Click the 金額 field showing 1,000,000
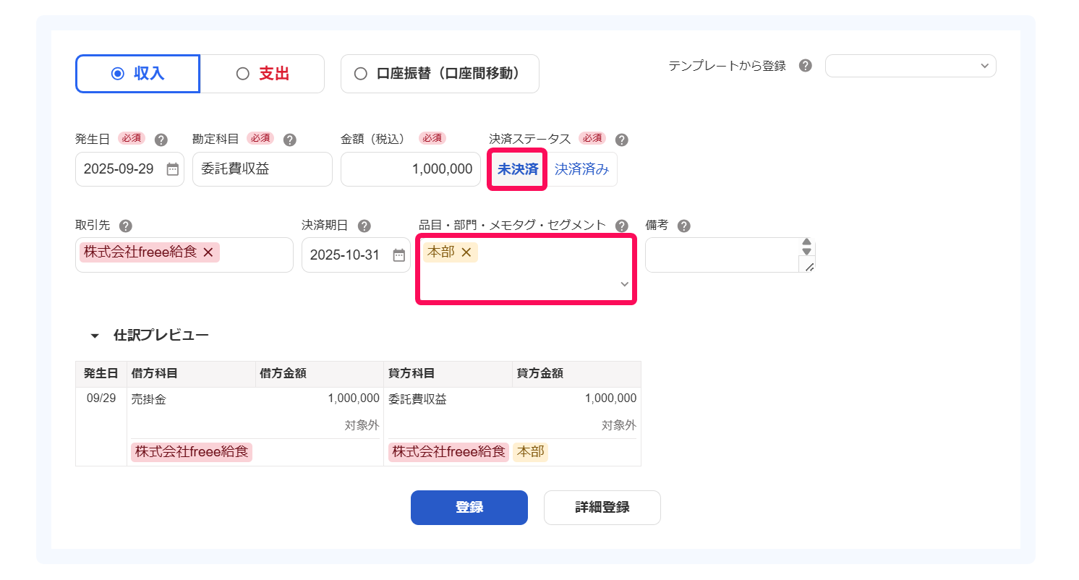1079x580 pixels. [x=411, y=169]
